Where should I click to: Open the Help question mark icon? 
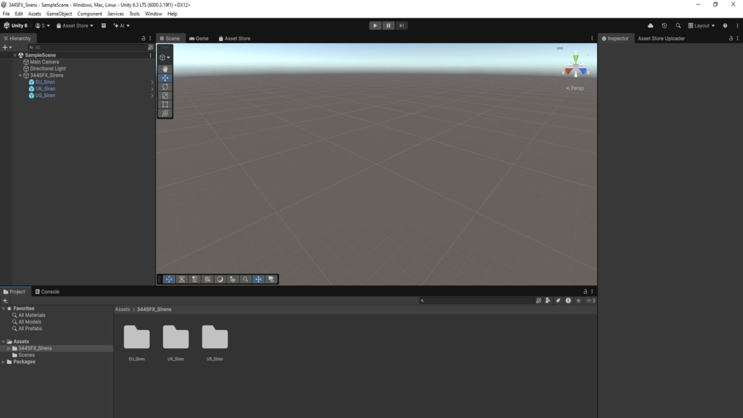[725, 25]
